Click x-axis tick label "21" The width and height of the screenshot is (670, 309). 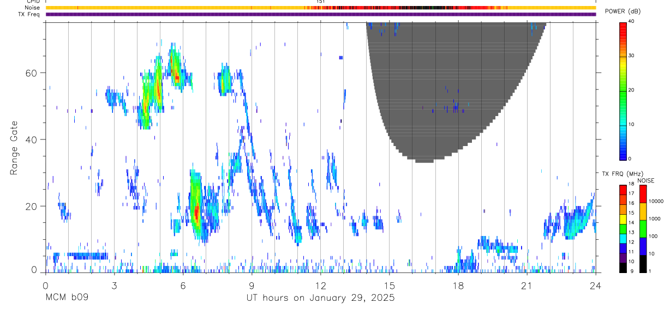tap(527, 285)
